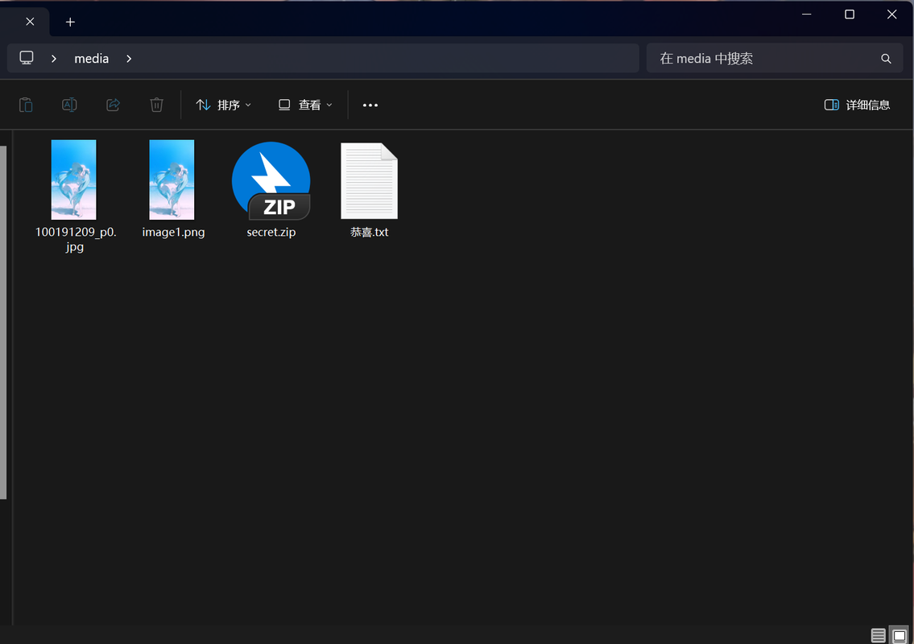The height and width of the screenshot is (644, 914).
Task: Click the rename icon in toolbar
Action: coord(69,105)
